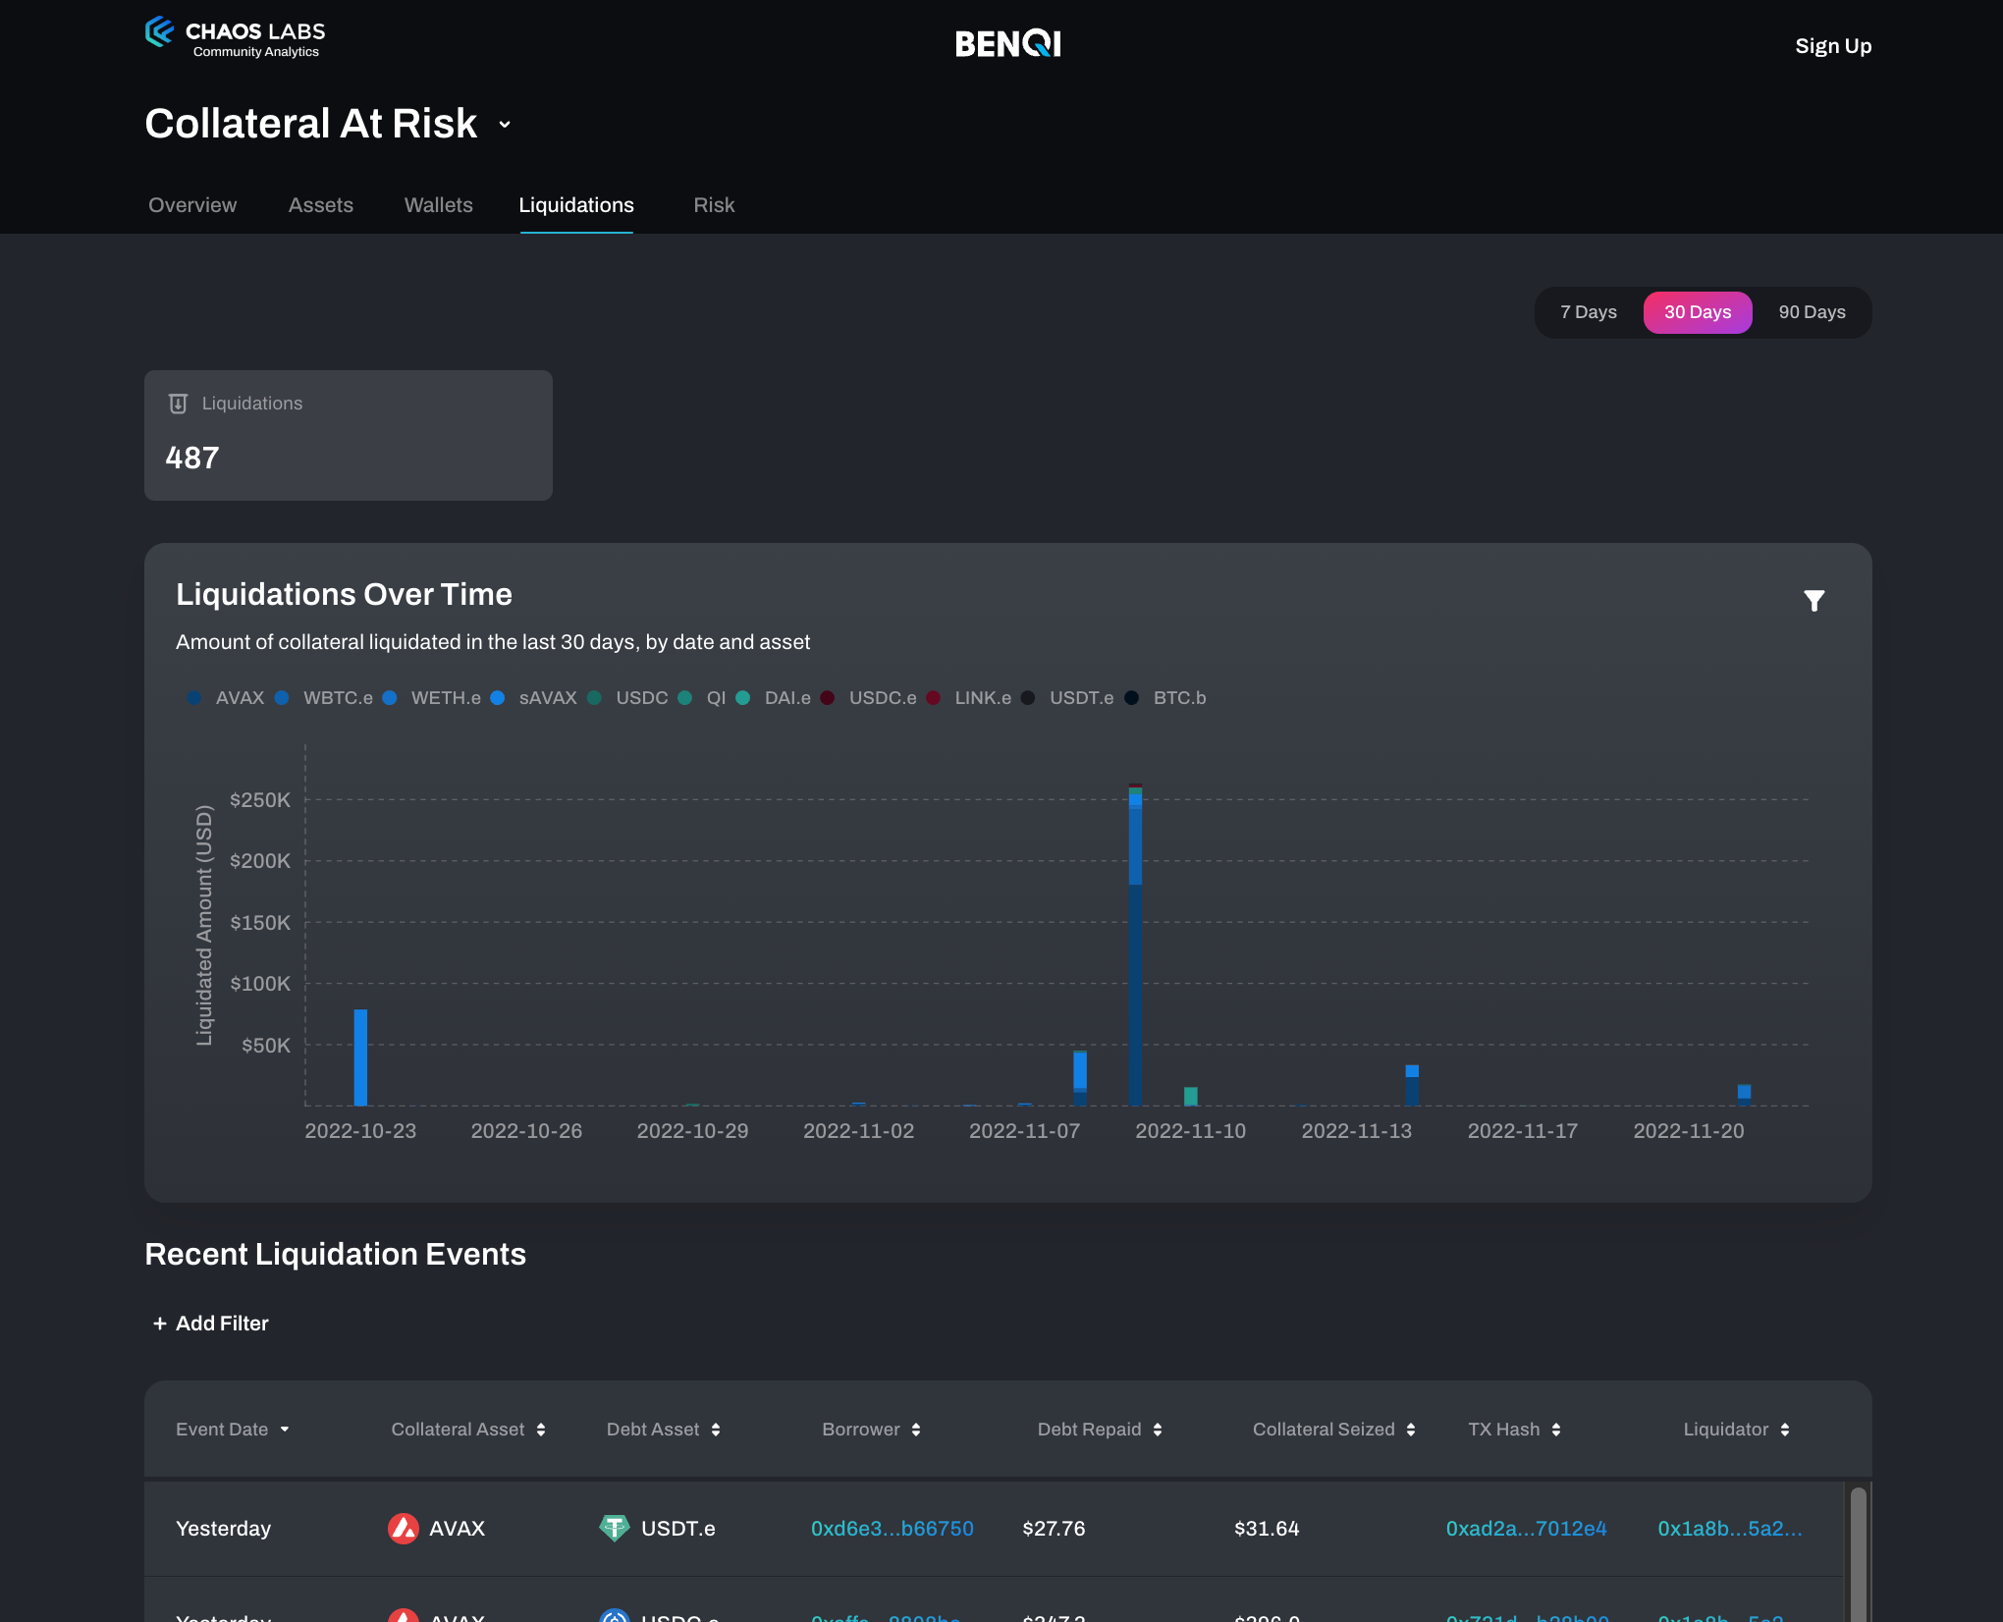Screen dimensions: 2003x1622
Task: Toggle the USDC.e legend color dot
Action: [828, 698]
